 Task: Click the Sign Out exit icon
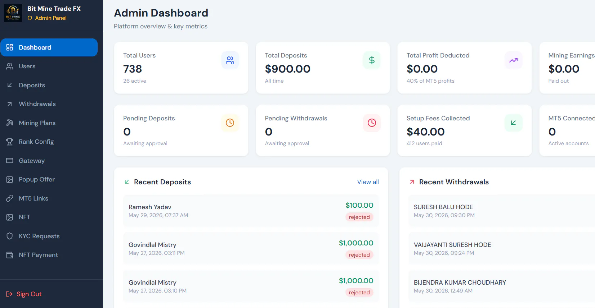point(9,294)
